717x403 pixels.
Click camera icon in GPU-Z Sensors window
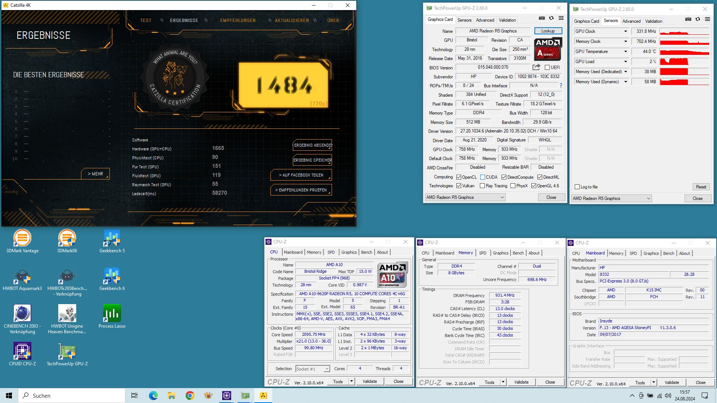pyautogui.click(x=688, y=19)
